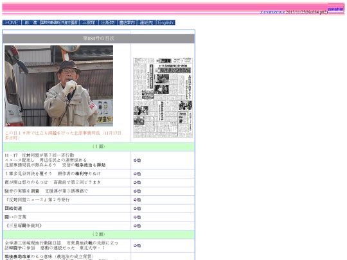Select the issue date 2013/11/25 text
Viewport: 347px width, 260px height.
pyautogui.click(x=296, y=12)
